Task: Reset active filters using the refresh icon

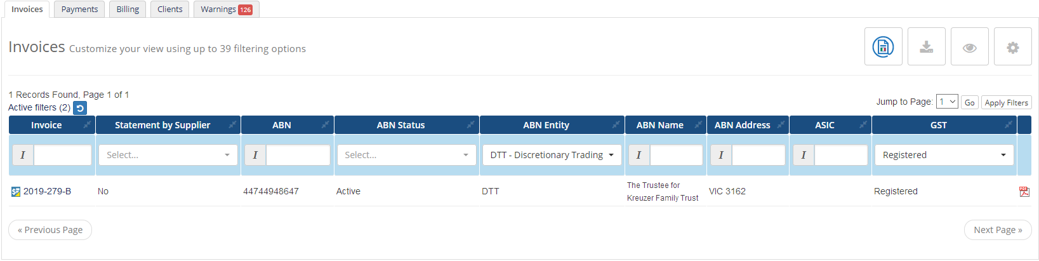Action: click(80, 108)
